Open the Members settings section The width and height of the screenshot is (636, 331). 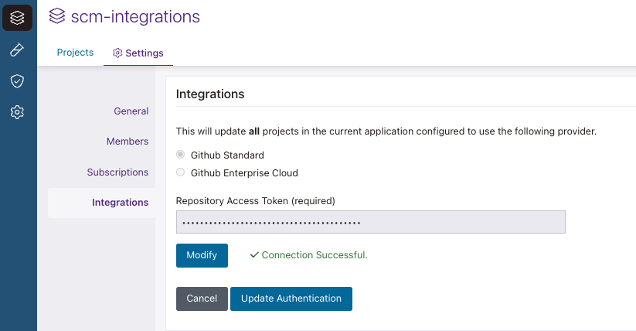click(128, 142)
